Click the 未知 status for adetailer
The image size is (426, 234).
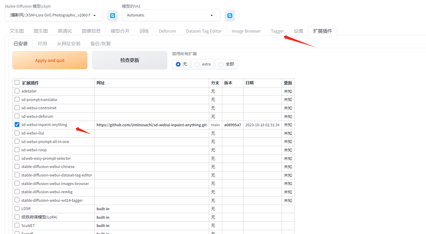click(288, 91)
